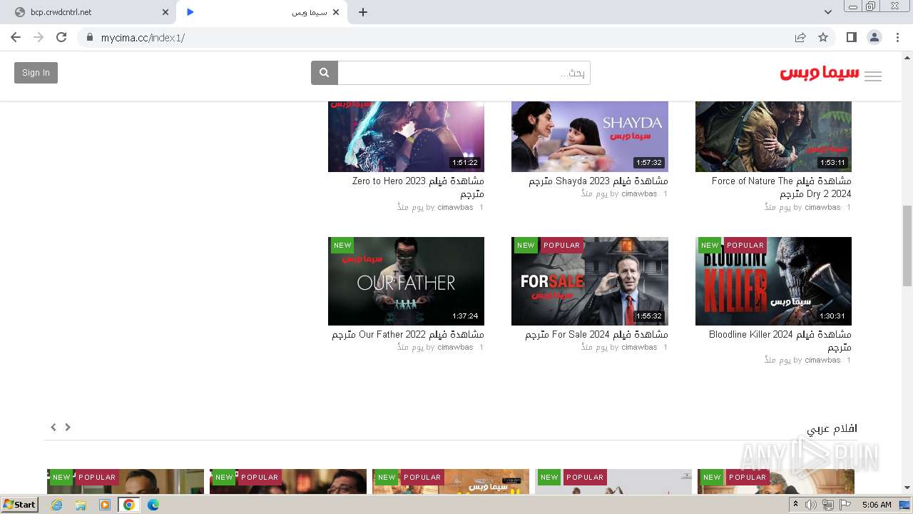The image size is (913, 514).
Task: Open the Arabic films section heading
Action: point(832,428)
